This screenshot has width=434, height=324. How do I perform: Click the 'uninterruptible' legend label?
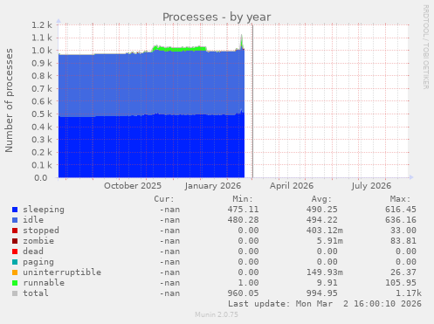tap(62, 272)
